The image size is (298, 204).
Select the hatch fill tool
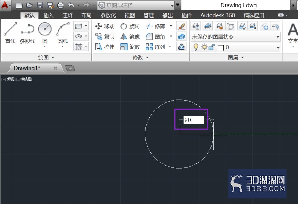[x=78, y=46]
